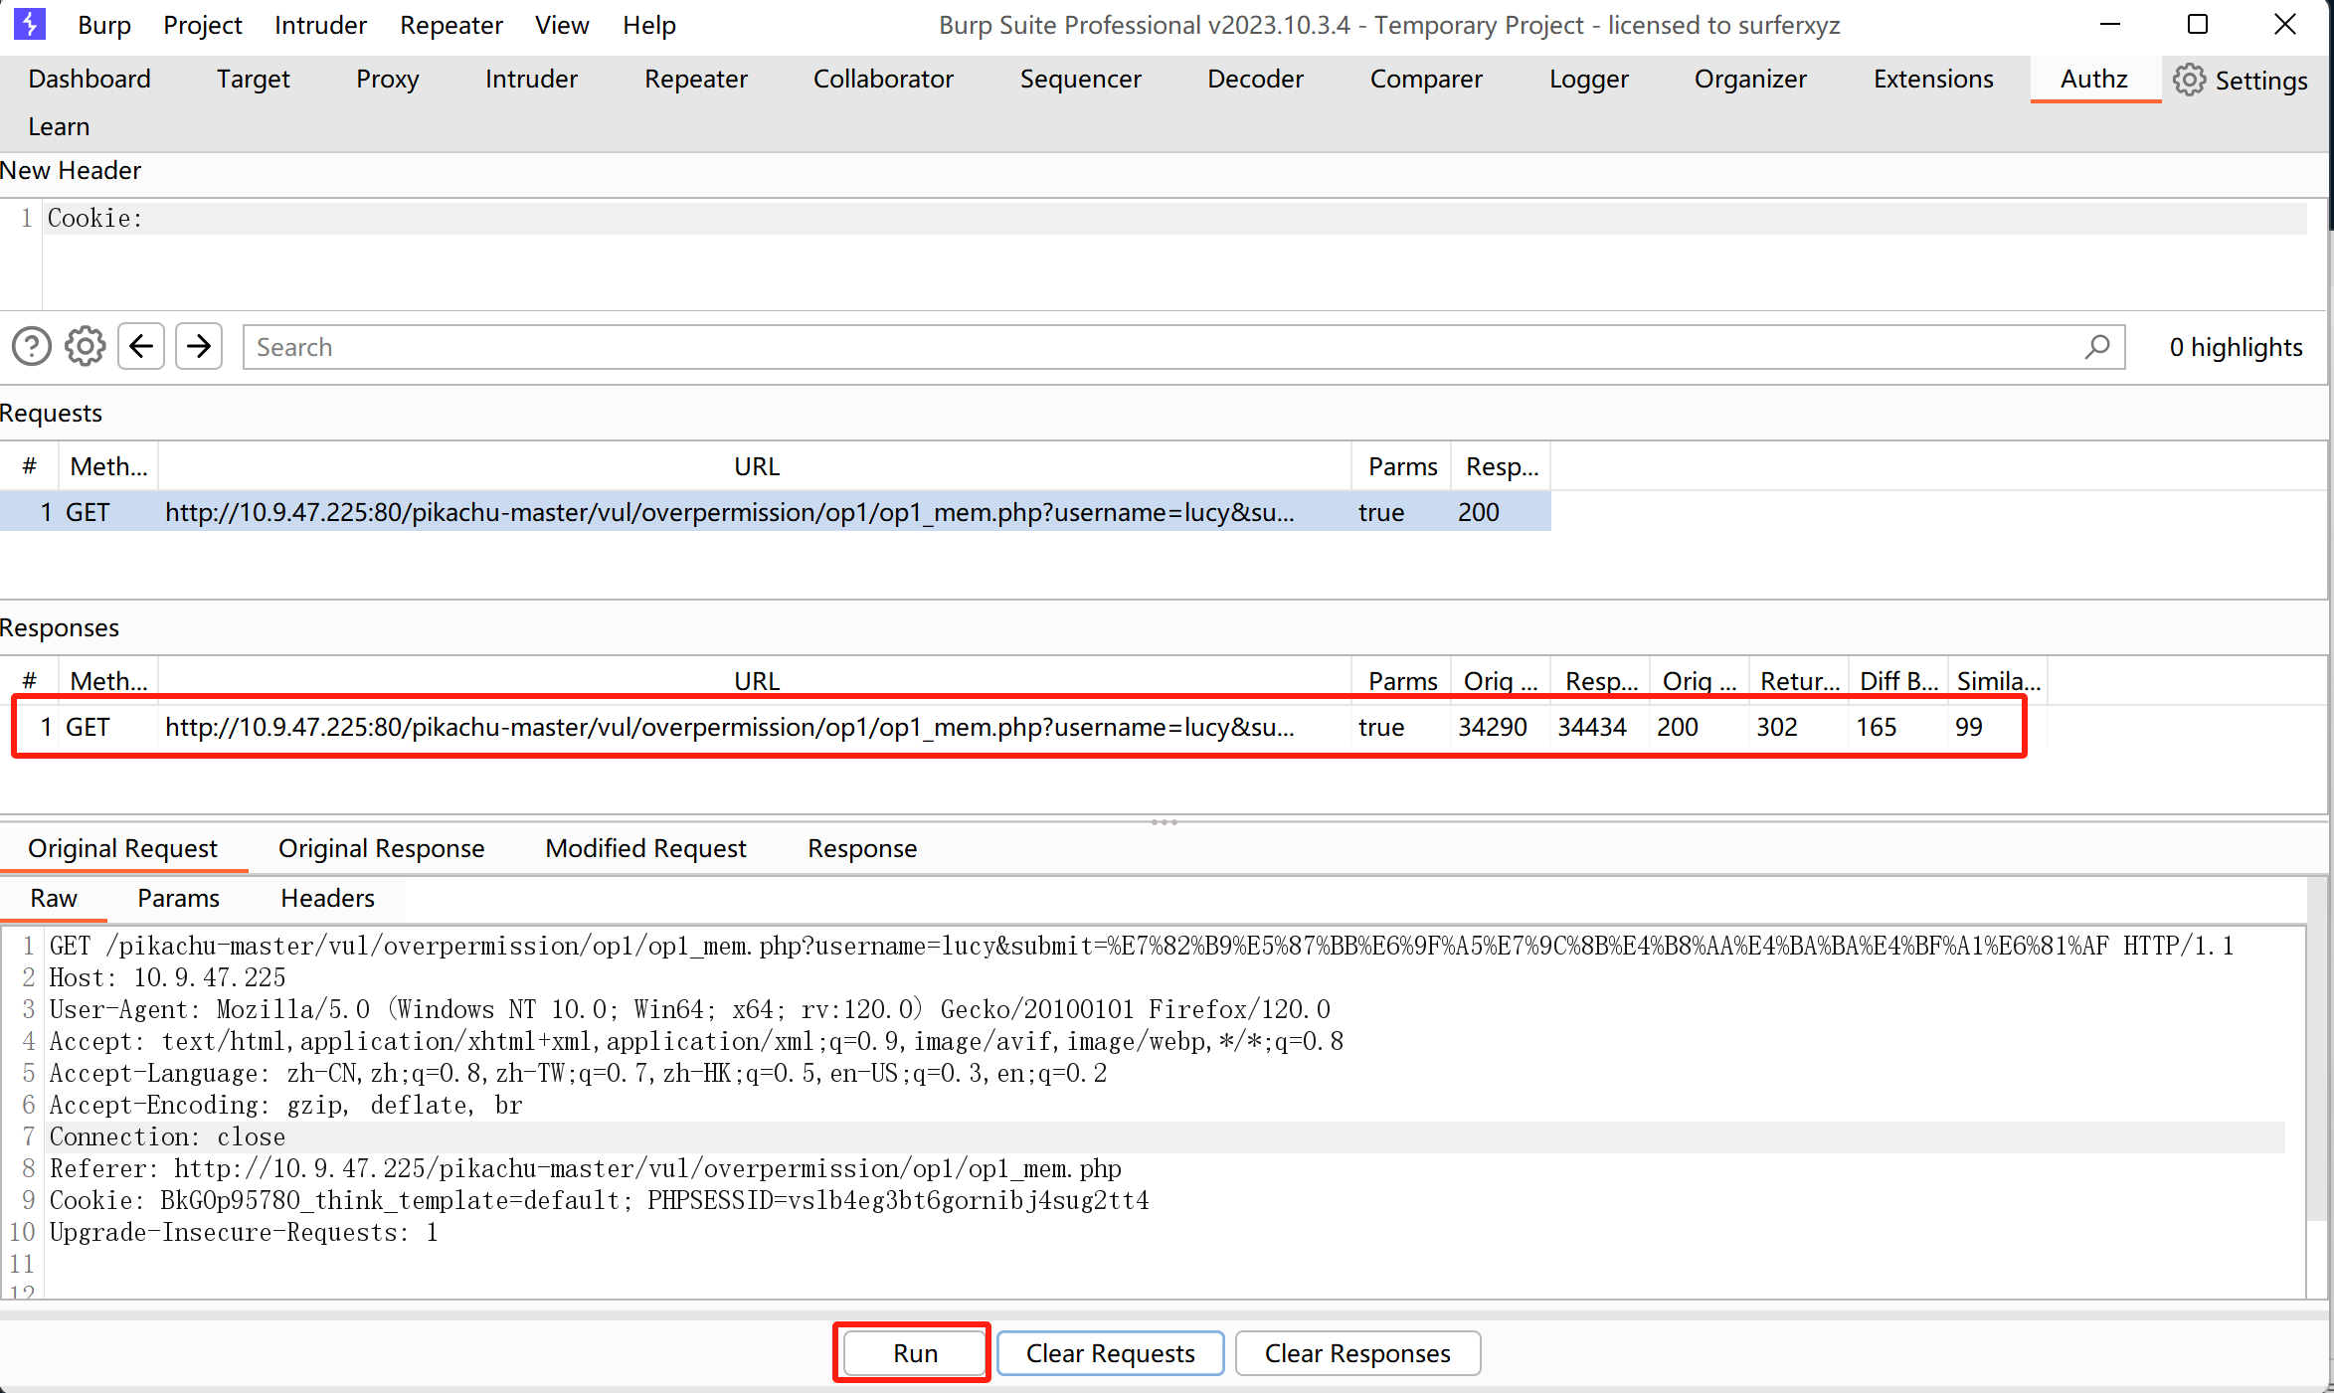
Task: Open the Response tab
Action: (x=862, y=848)
